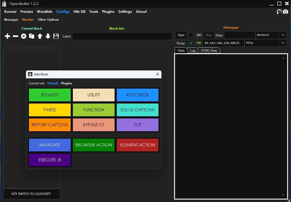Open the Tools tab

tap(94, 12)
